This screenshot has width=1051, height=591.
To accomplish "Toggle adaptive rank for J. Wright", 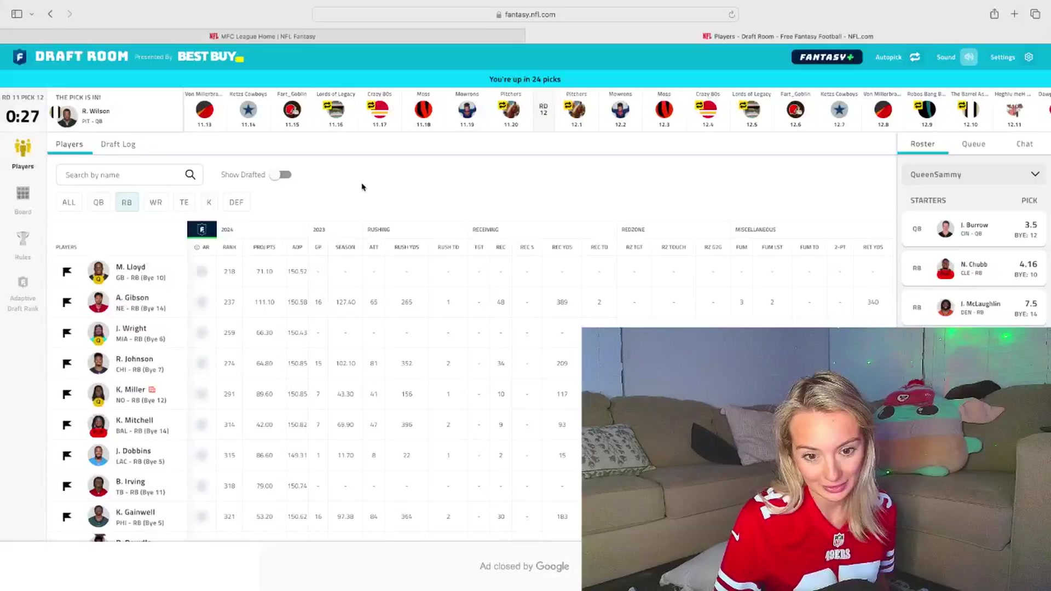I will point(202,333).
